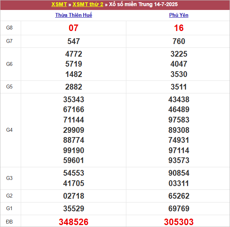Image resolution: width=230 pixels, height=227 pixels.
Task: Click G4 number 29909
Action: coord(73,130)
